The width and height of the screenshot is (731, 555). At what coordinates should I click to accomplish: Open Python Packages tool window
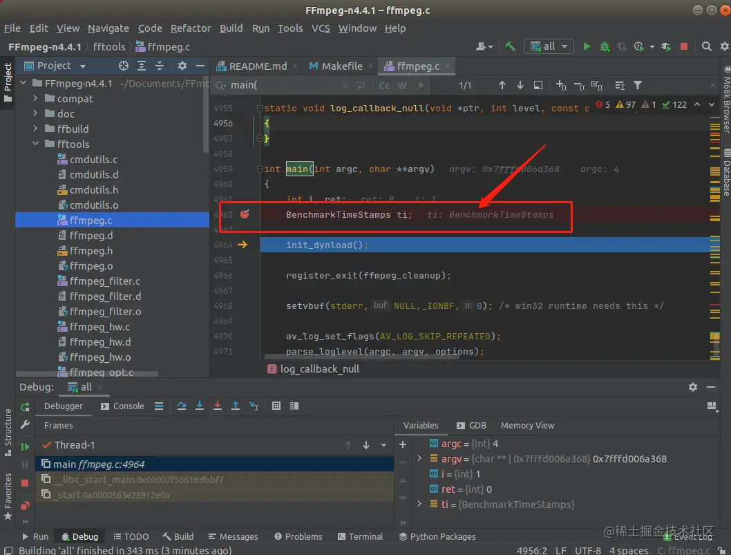coord(437,536)
